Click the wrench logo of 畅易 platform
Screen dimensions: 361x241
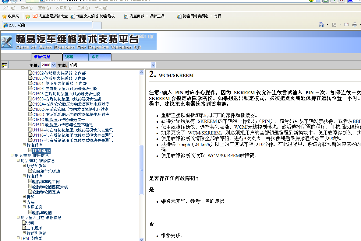[x=6, y=41]
